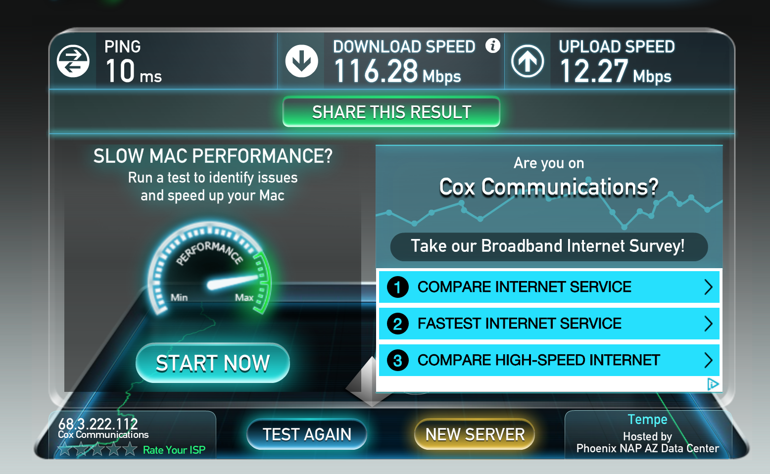Expand Fastest Internet Service chevron arrow

(708, 324)
